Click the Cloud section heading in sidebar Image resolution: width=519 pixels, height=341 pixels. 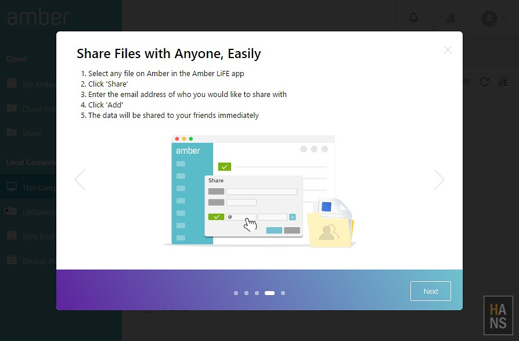[x=16, y=59]
